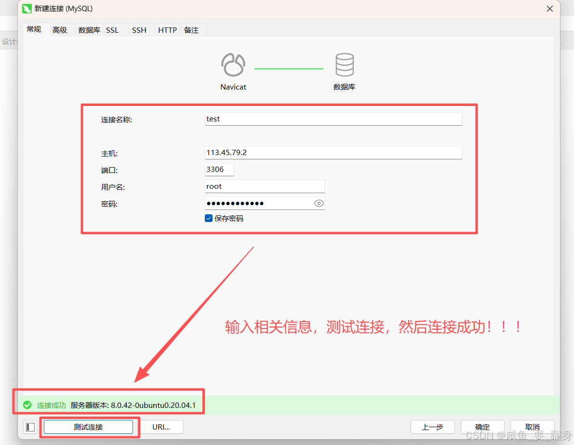Screen dimensions: 574x445
Task: Click the 主机: label
Action: pos(109,154)
